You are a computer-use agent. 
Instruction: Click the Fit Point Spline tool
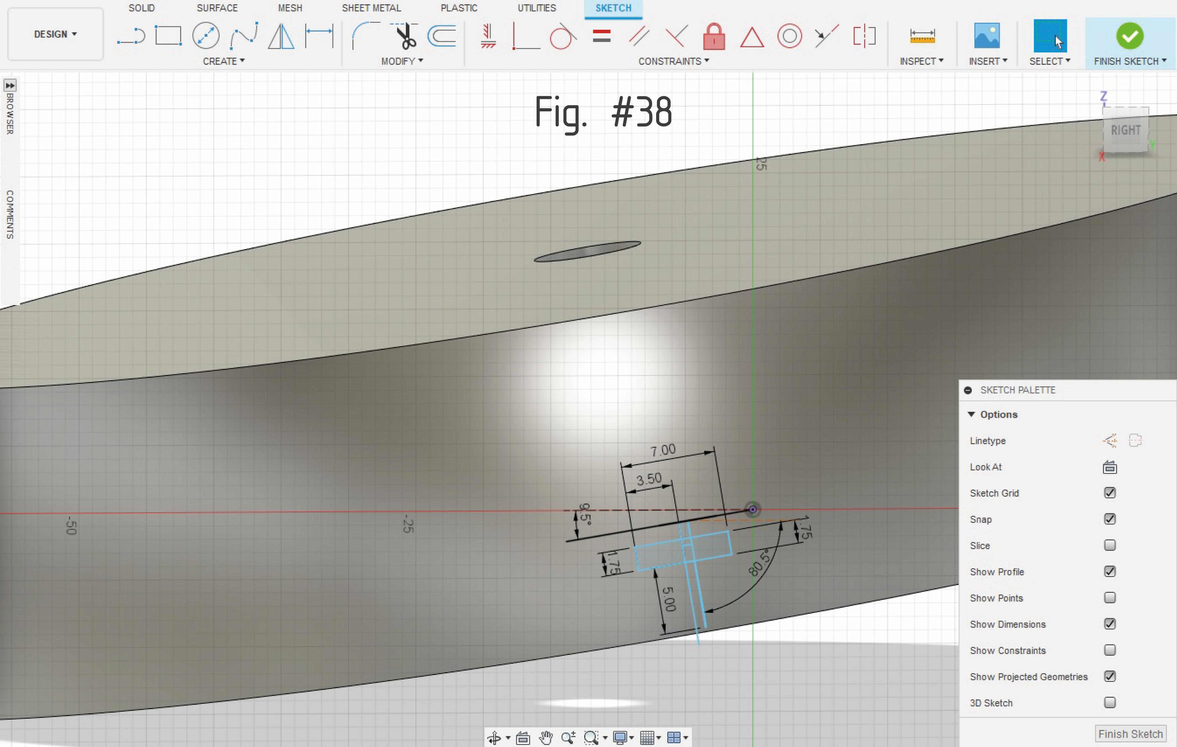tap(243, 36)
